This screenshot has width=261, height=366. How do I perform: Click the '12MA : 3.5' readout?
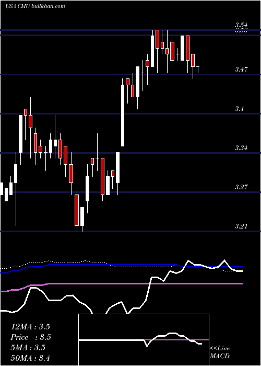coord(30,327)
